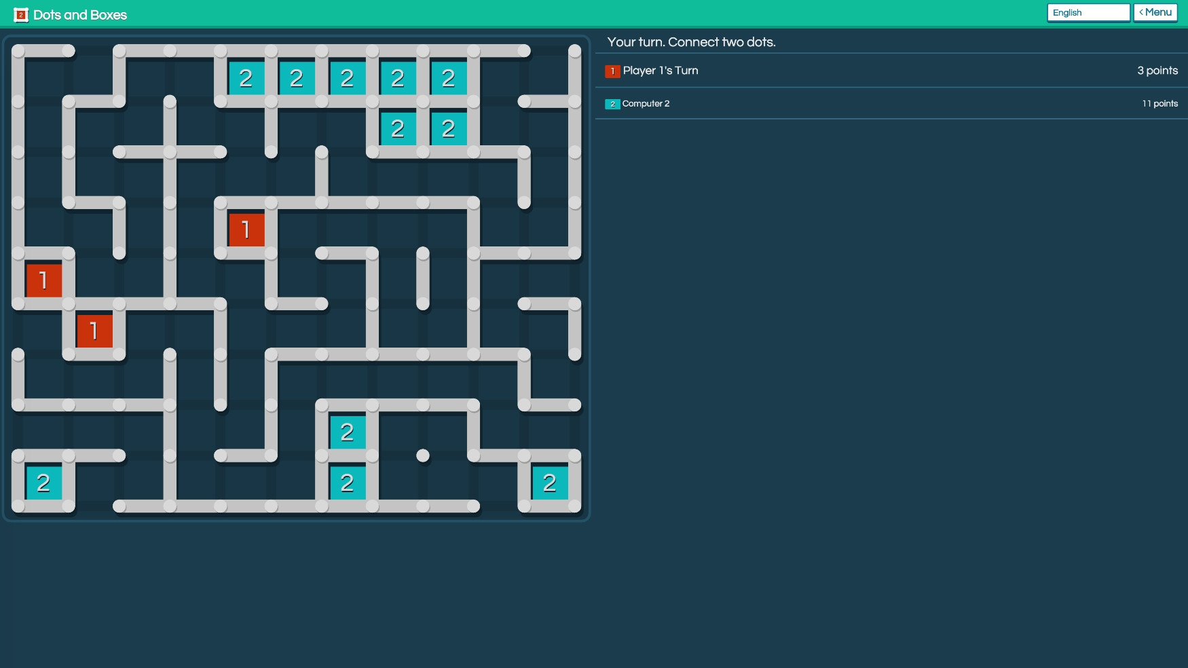Click the board's top-right corner dot

click(575, 51)
